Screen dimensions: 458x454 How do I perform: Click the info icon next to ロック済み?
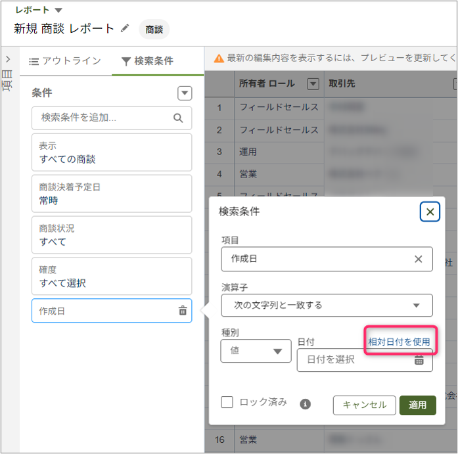[x=305, y=404]
